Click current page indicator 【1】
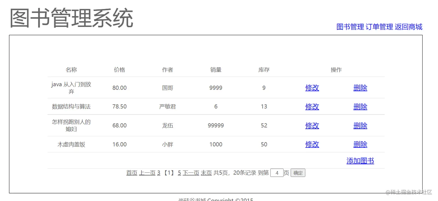This screenshot has width=438, height=201. click(169, 173)
